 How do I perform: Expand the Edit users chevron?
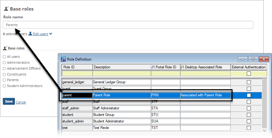click(51, 34)
